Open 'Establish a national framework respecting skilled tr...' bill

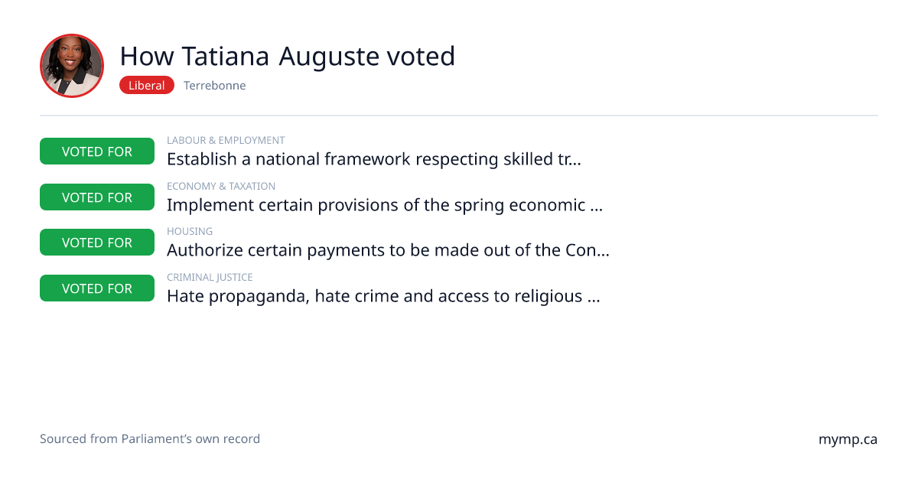(374, 159)
